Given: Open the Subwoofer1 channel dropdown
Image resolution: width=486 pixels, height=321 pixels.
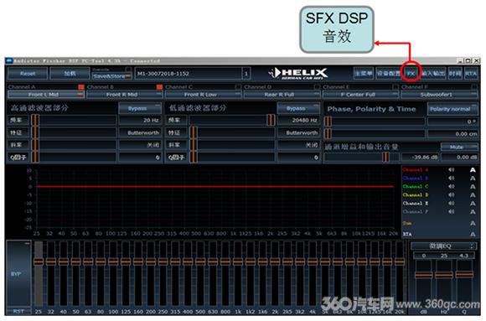Looking at the screenshot, I should (438, 95).
